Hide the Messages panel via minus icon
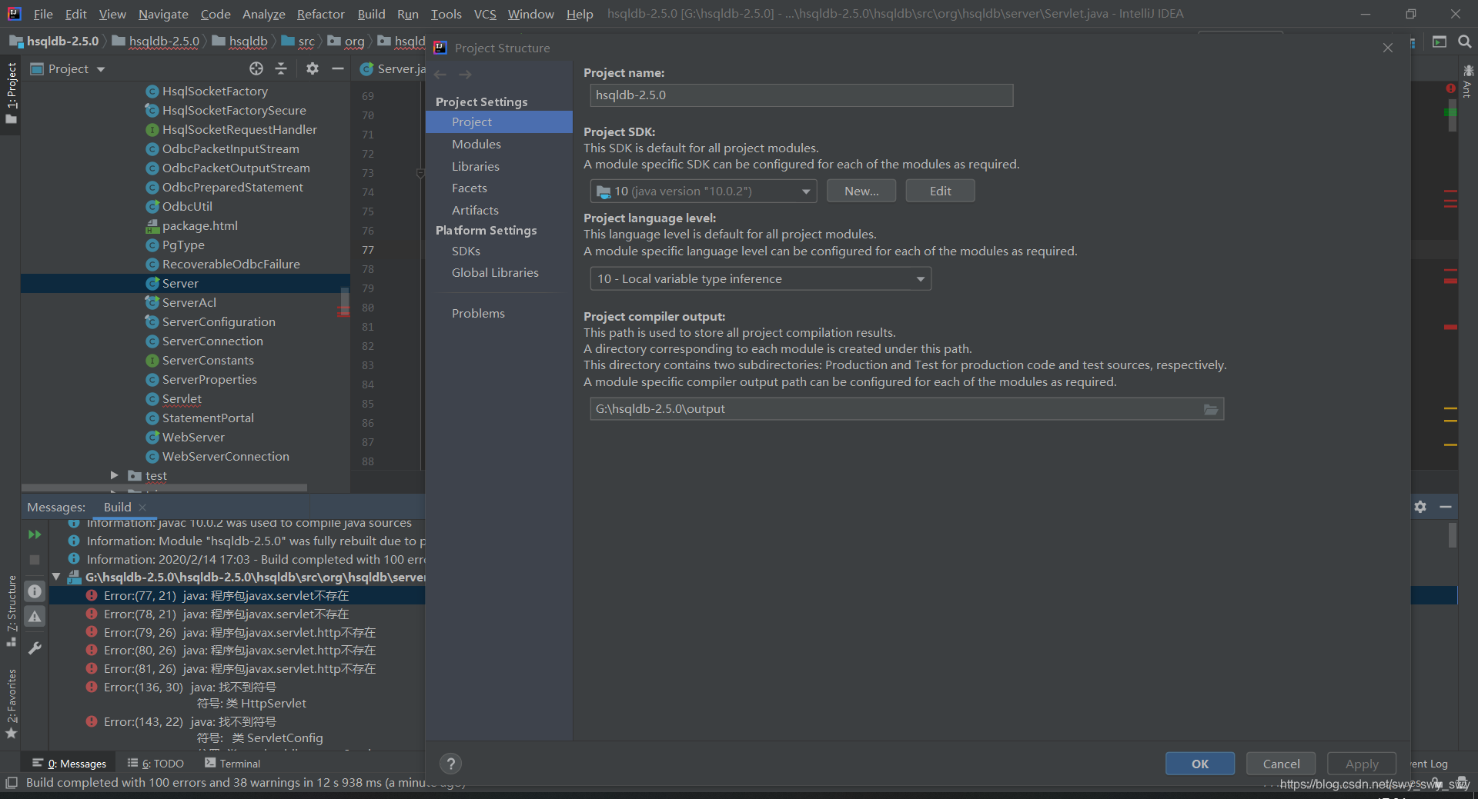Viewport: 1478px width, 799px height. point(1446,507)
